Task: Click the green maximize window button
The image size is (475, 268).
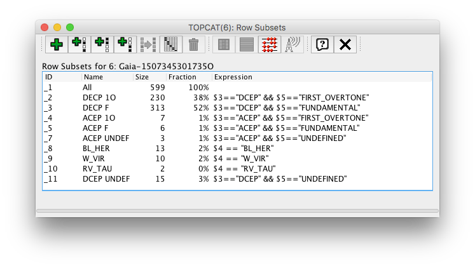Action: 70,27
